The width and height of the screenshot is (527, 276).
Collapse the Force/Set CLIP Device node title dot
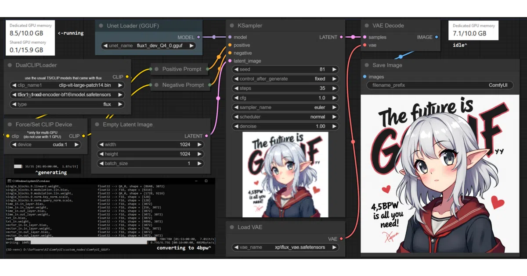coord(10,124)
